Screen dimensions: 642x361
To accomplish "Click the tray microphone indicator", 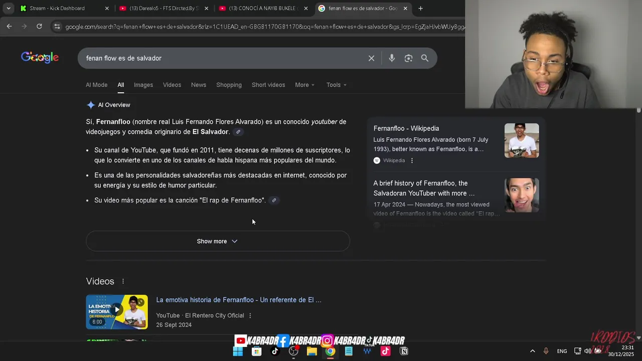I will 546,351.
